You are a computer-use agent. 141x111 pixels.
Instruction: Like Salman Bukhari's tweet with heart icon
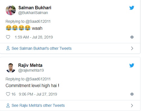pos(8,37)
